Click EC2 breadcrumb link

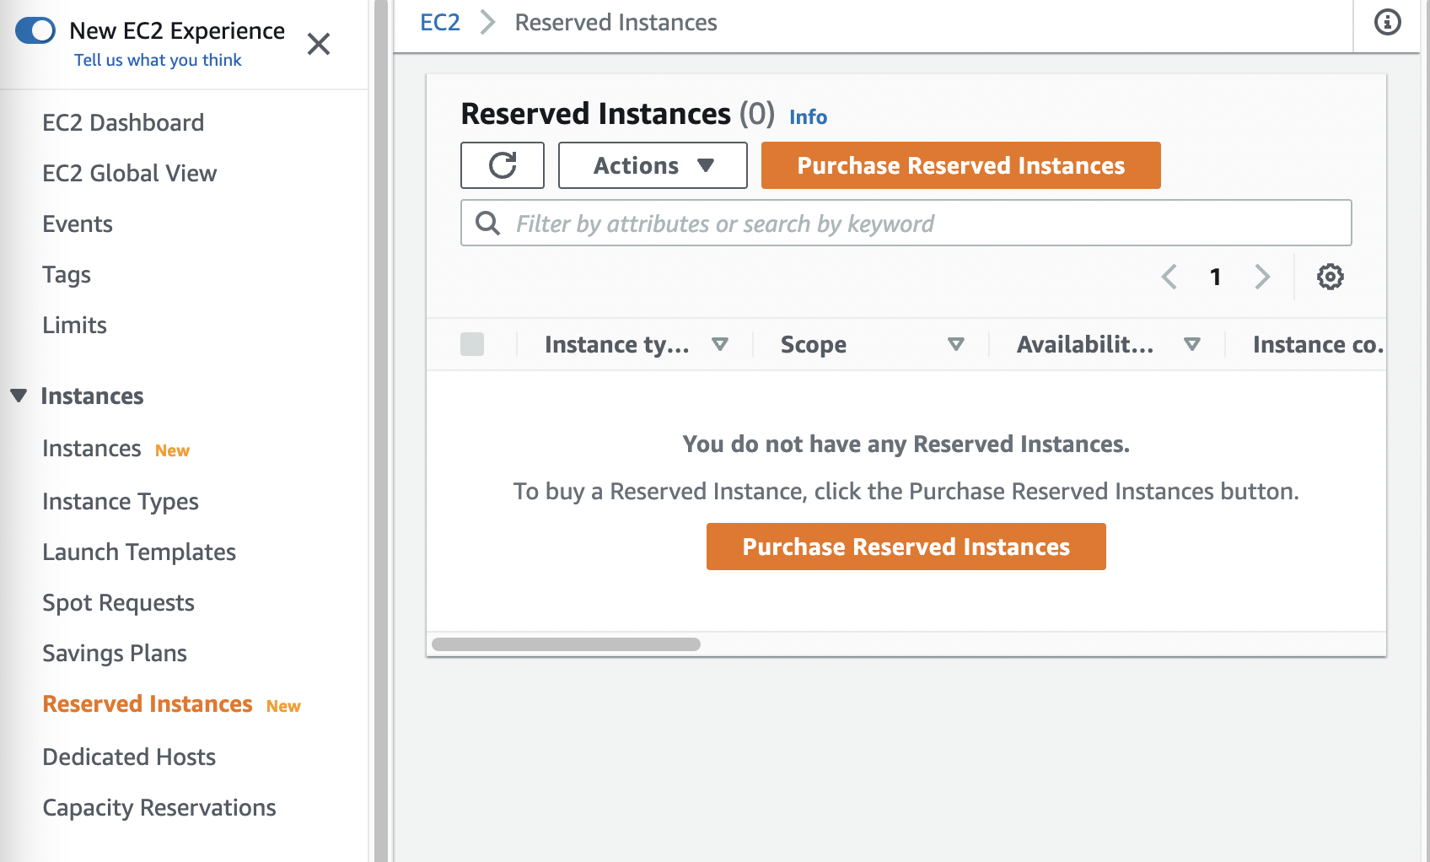[440, 23]
